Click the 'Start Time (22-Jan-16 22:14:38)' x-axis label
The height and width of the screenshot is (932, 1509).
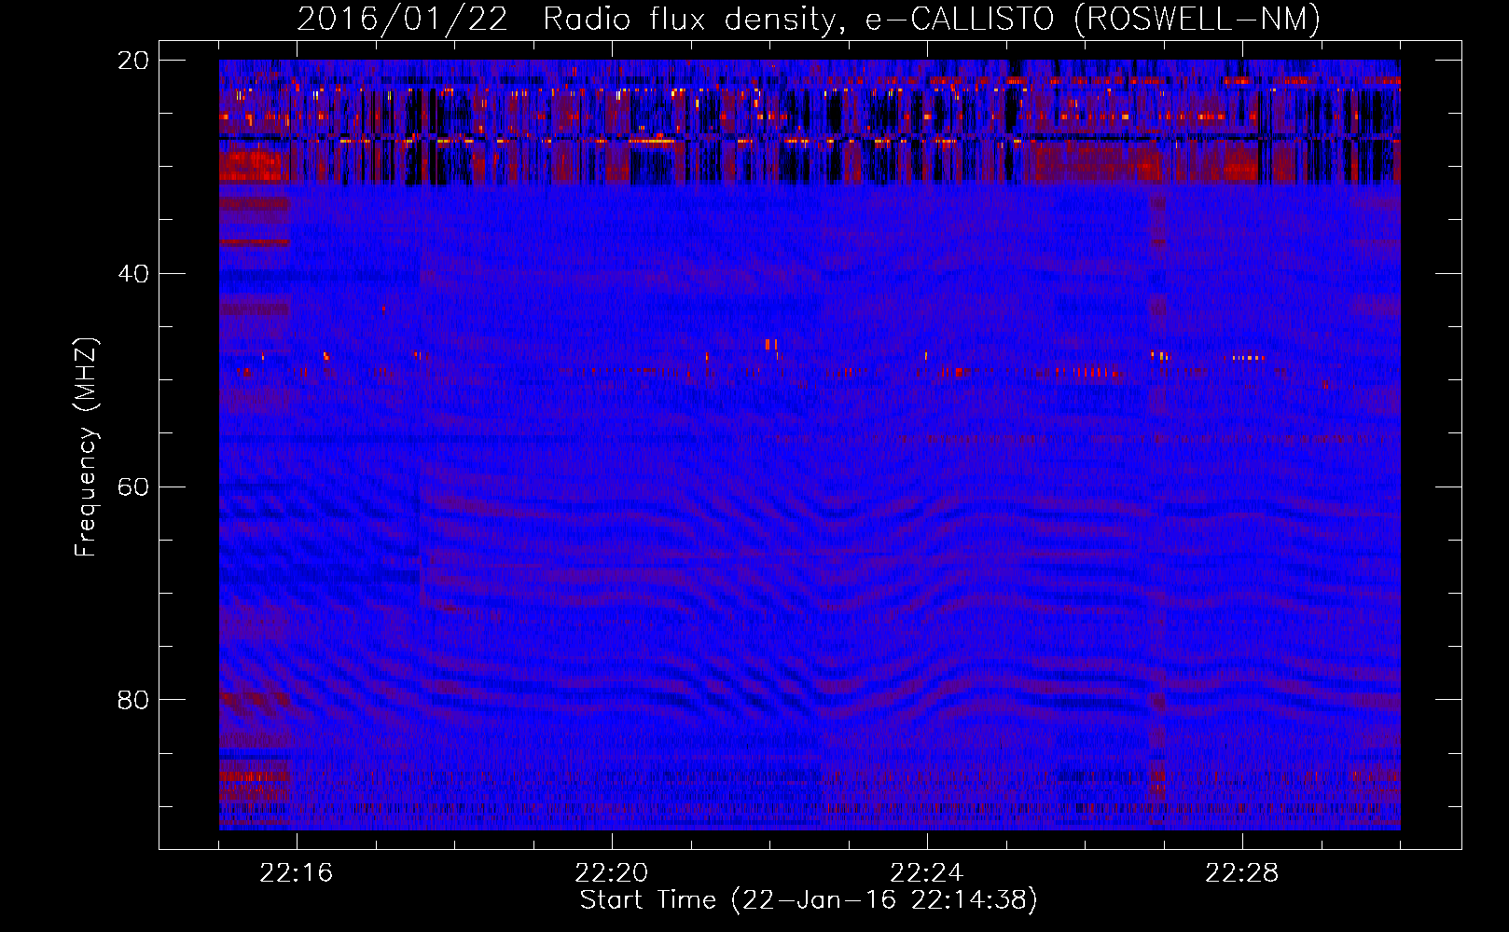click(x=809, y=900)
